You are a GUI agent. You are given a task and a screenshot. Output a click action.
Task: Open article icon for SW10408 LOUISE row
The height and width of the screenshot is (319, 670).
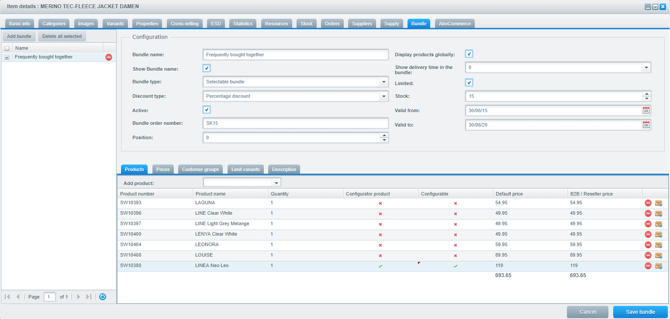click(659, 255)
